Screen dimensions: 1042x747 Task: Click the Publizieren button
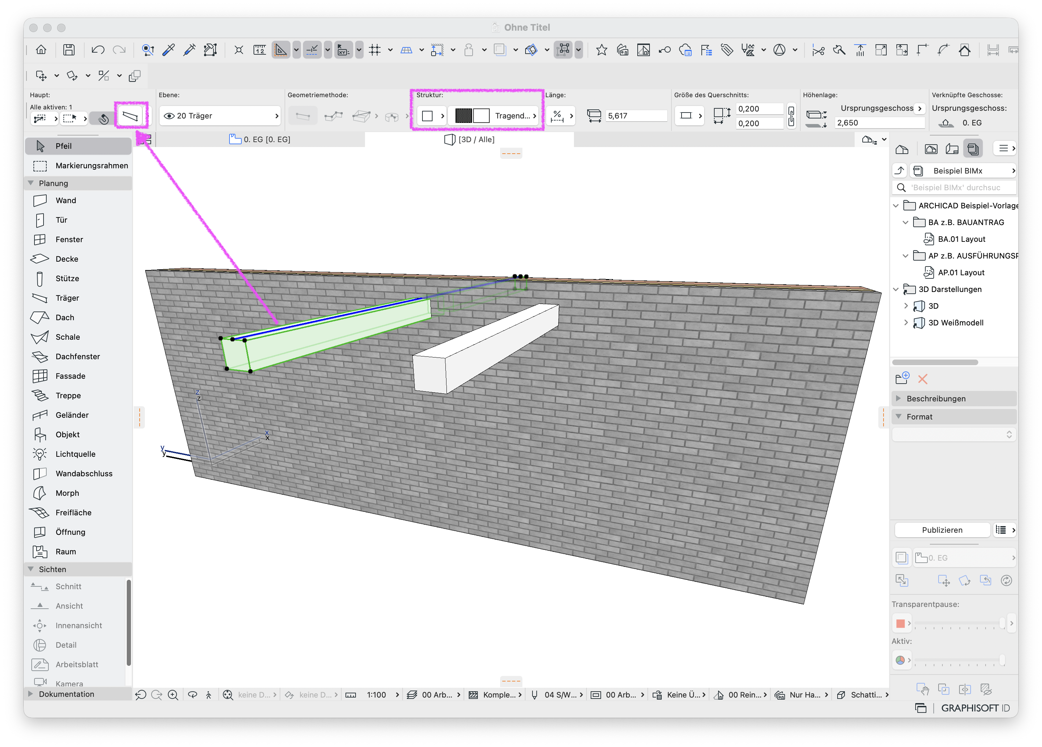point(942,530)
